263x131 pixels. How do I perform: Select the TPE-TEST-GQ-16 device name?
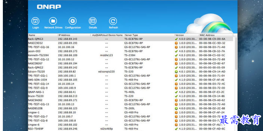(x=38, y=47)
